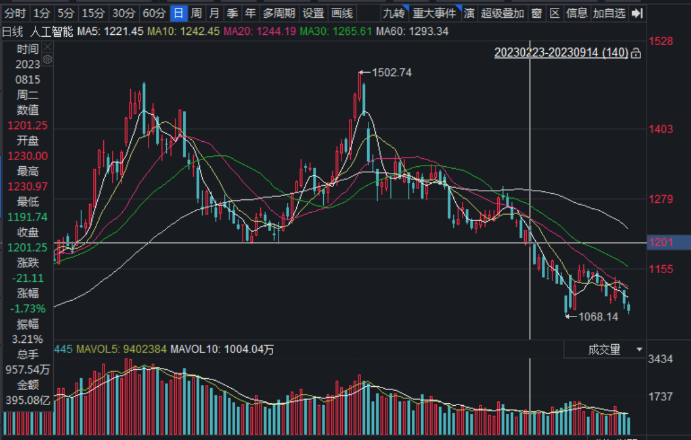Viewport: 691px width, 440px height.
Task: Add stock via 加自选 button
Action: [609, 13]
